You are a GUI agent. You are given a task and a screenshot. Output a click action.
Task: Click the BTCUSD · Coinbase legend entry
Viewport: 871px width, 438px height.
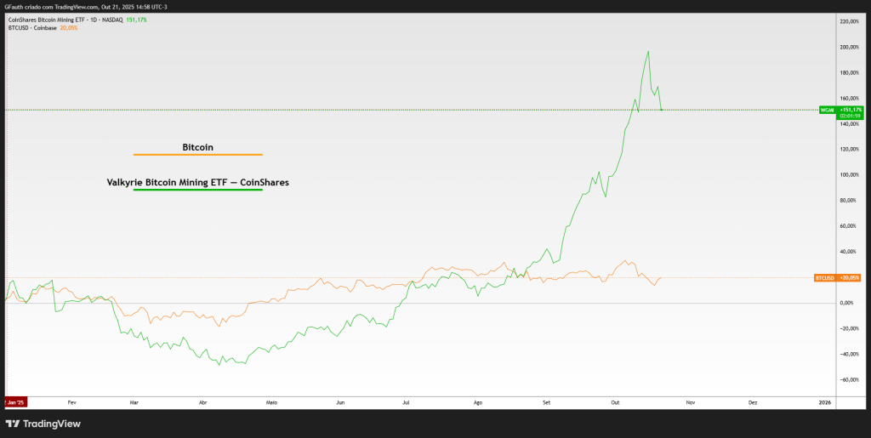click(x=31, y=28)
